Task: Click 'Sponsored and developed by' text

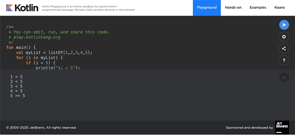Action: [249, 128]
